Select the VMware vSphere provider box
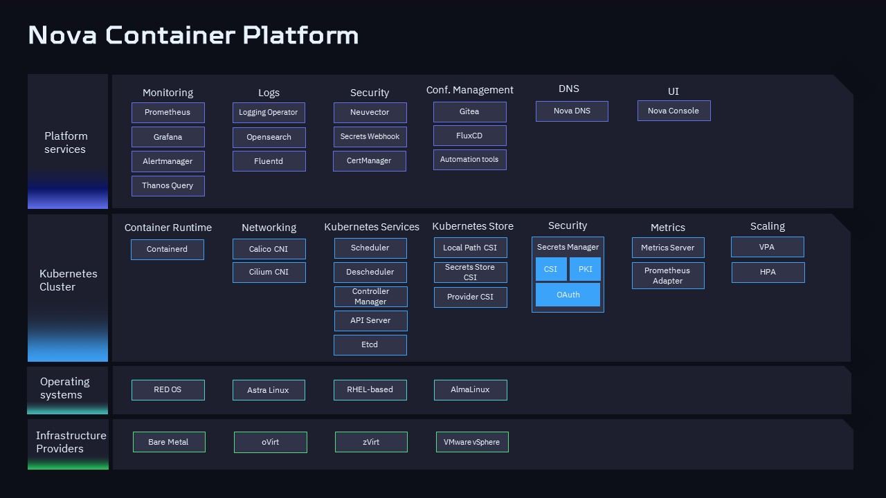 472,442
